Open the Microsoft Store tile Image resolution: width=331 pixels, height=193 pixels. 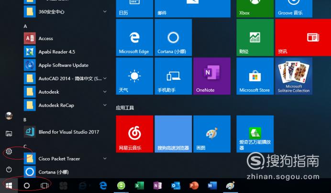click(255, 76)
